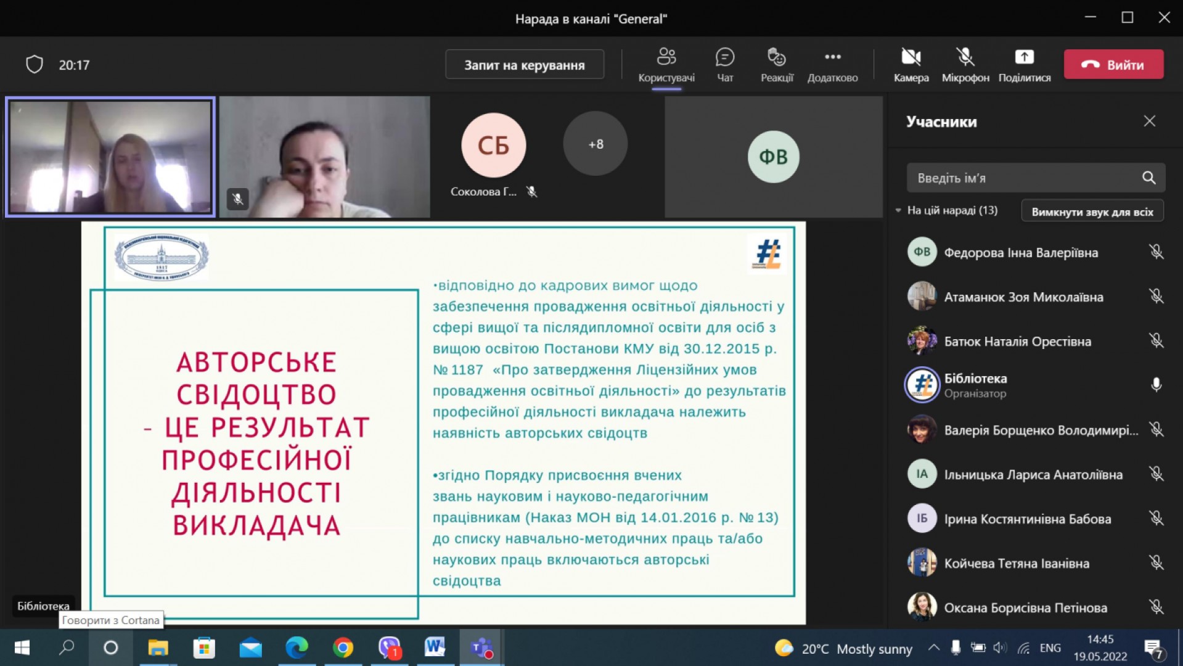Toggle microphone for Бібліотека organizer
The width and height of the screenshot is (1183, 666).
pyautogui.click(x=1156, y=385)
